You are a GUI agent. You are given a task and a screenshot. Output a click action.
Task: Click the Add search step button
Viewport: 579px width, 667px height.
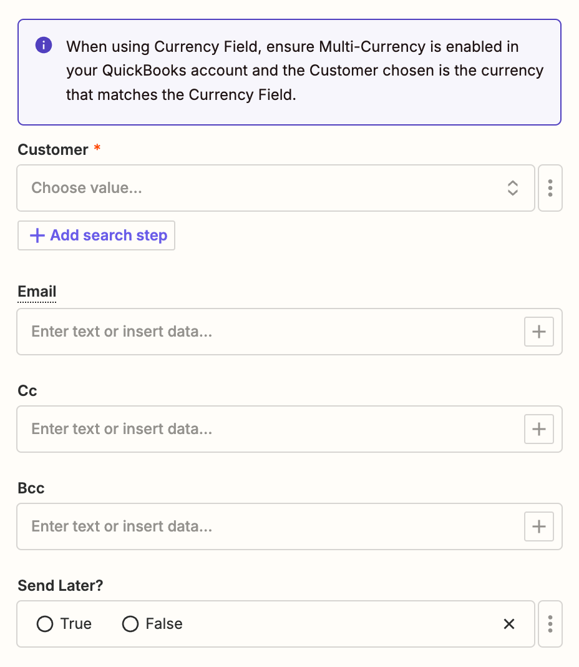click(97, 235)
